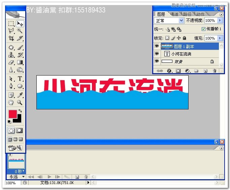The width and height of the screenshot is (230, 190).
Task: Select the Clone Stamp tool
Action: tap(11, 55)
